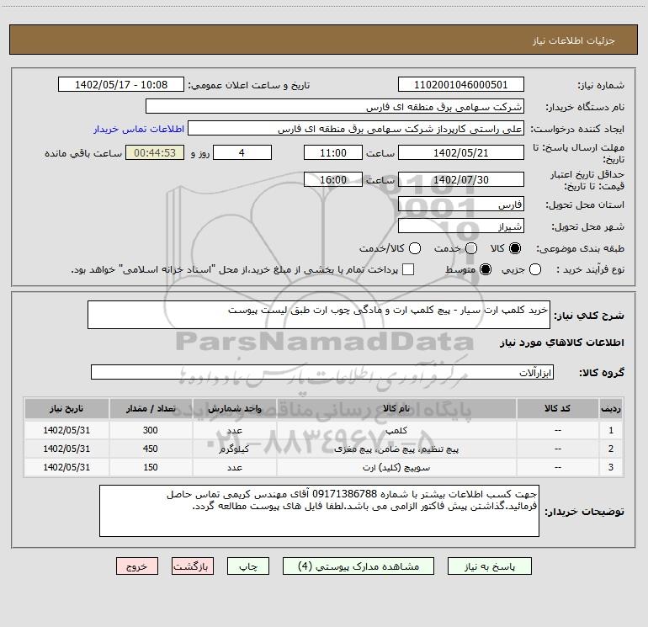Click the ردیف column header
This screenshot has height=627, width=648.
point(611,408)
